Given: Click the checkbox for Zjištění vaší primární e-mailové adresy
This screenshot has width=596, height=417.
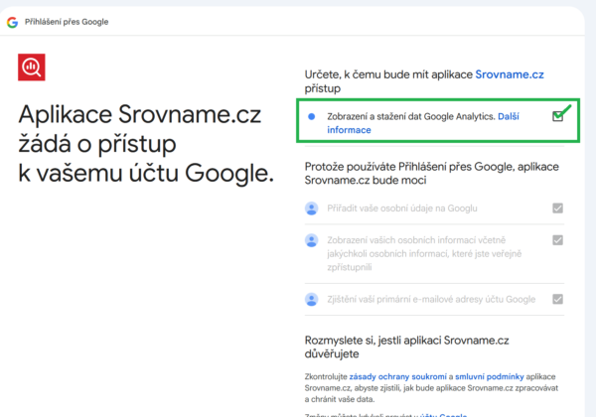Looking at the screenshot, I should coord(557,299).
